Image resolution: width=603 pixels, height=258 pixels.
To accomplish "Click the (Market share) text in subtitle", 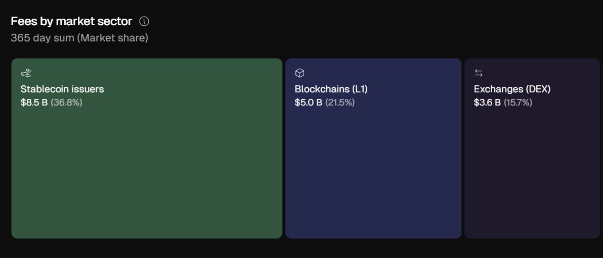I will [112, 38].
